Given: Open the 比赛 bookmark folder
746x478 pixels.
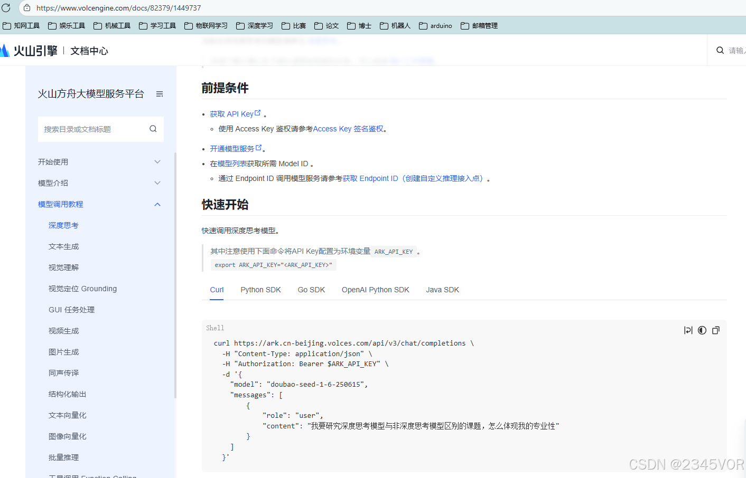Looking at the screenshot, I should [x=294, y=25].
